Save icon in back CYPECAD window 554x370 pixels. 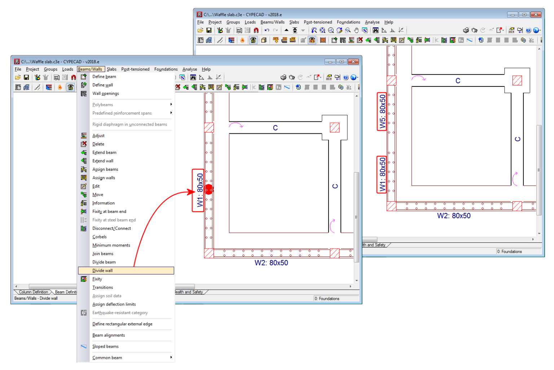coord(209,30)
